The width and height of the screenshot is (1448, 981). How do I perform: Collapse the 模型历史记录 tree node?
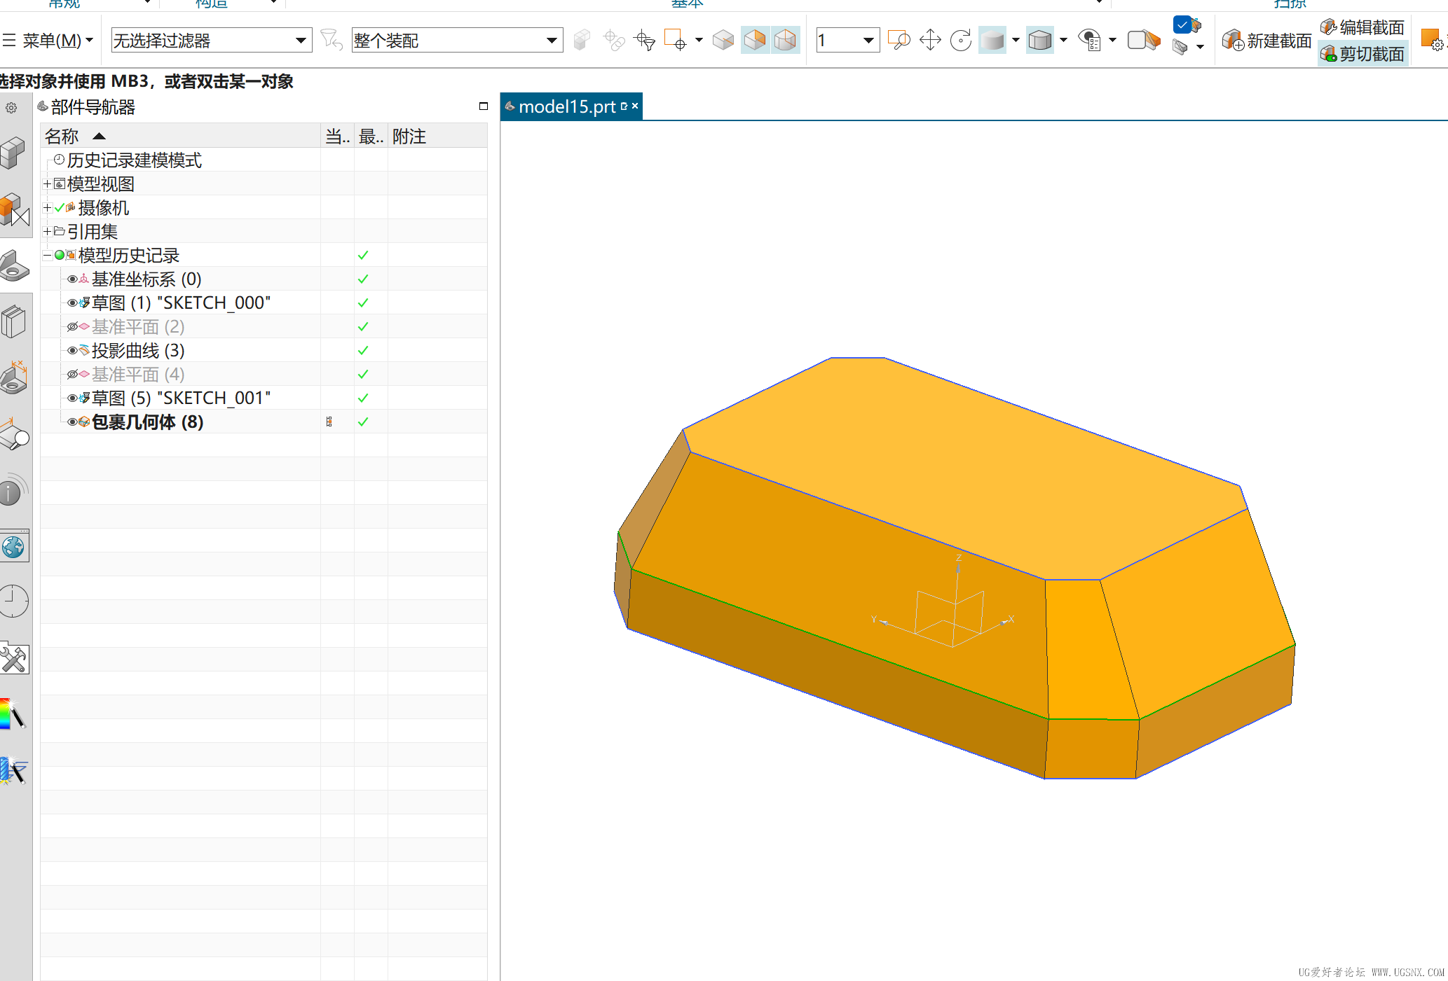click(47, 256)
